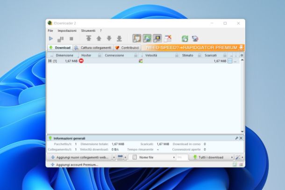This screenshot has width=285, height=190.
Task: Open the ? help menu
Action: point(101,30)
